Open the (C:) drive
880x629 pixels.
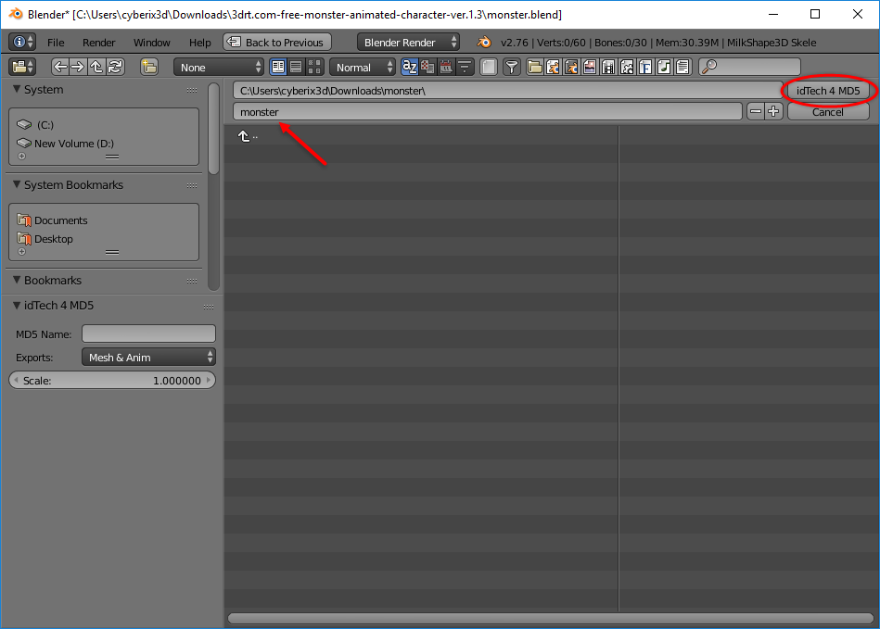(x=45, y=125)
